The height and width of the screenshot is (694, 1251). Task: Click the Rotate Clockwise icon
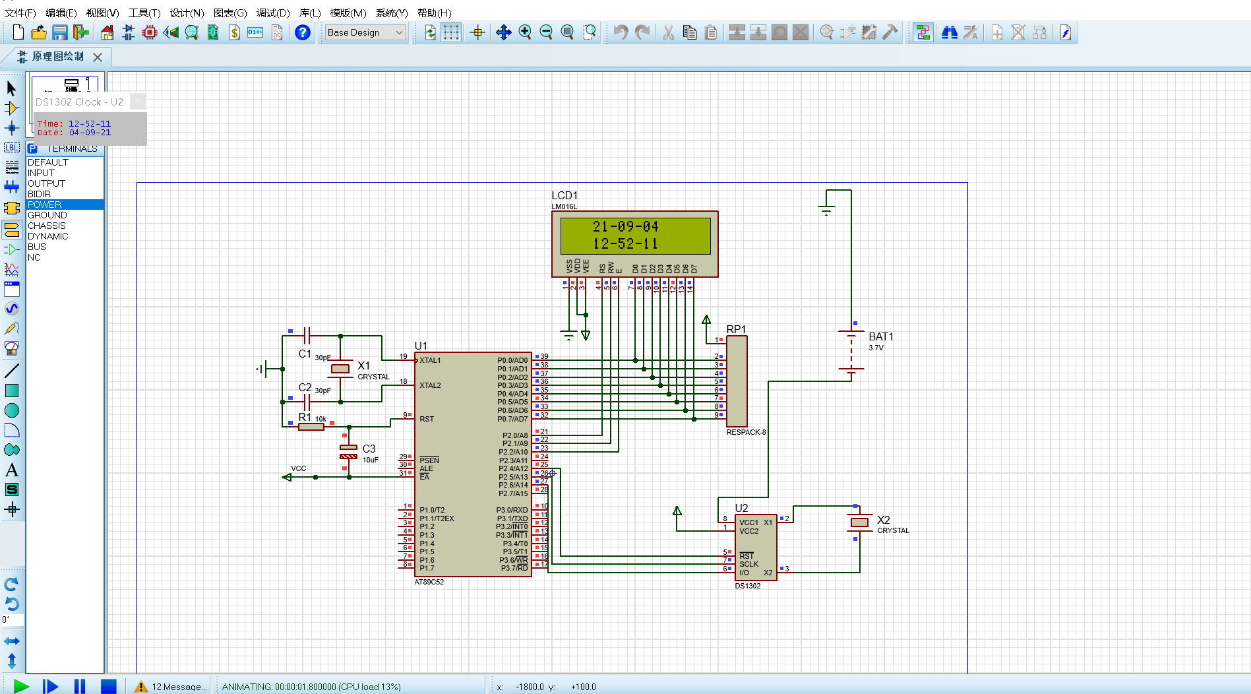click(x=12, y=584)
